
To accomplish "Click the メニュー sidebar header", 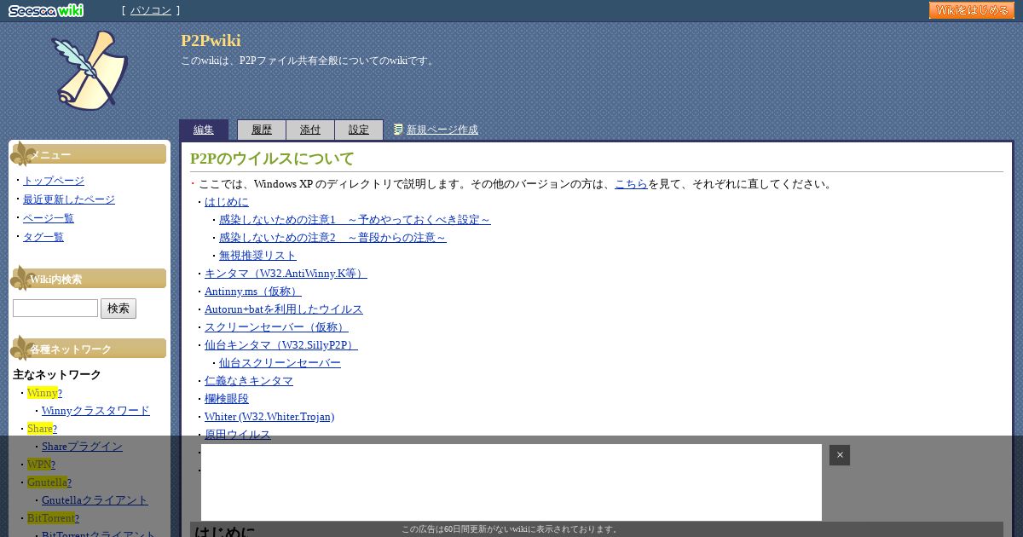I will point(88,154).
